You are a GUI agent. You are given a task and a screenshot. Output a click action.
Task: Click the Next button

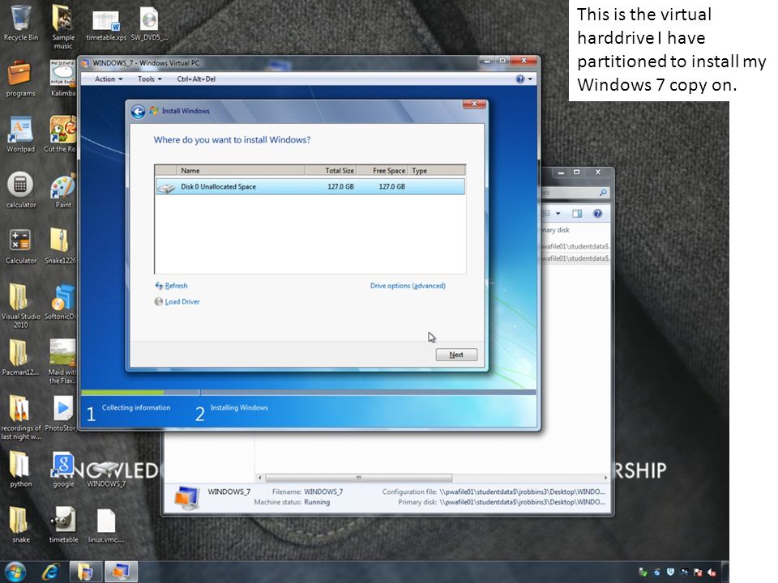coord(456,355)
